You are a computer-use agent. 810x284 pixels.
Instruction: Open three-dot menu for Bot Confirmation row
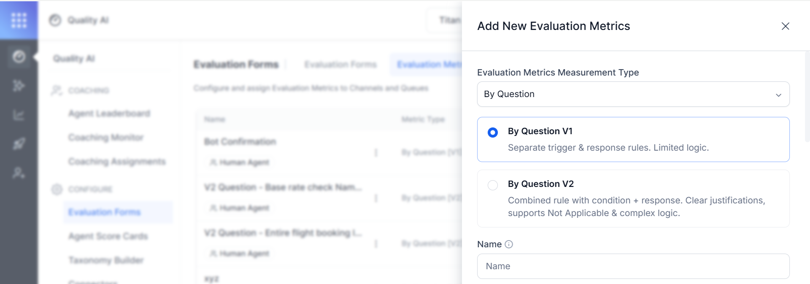[376, 152]
